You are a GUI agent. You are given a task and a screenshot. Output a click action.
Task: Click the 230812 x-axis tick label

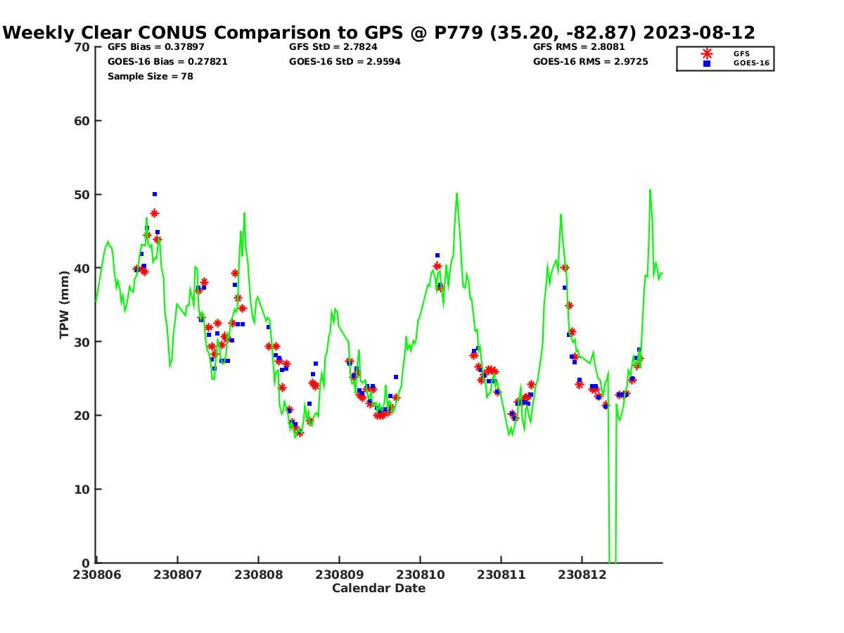[x=582, y=575]
